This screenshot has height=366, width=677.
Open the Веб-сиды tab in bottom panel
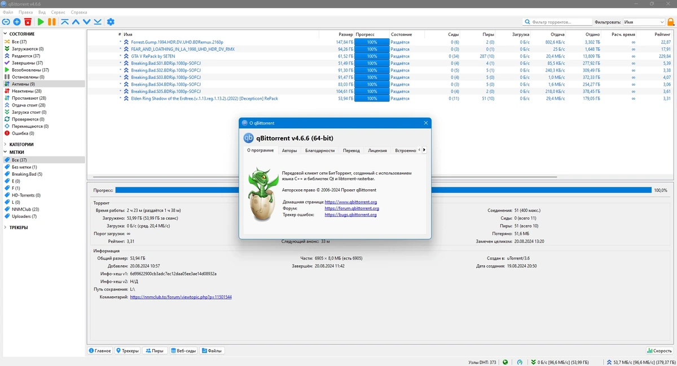click(183, 351)
